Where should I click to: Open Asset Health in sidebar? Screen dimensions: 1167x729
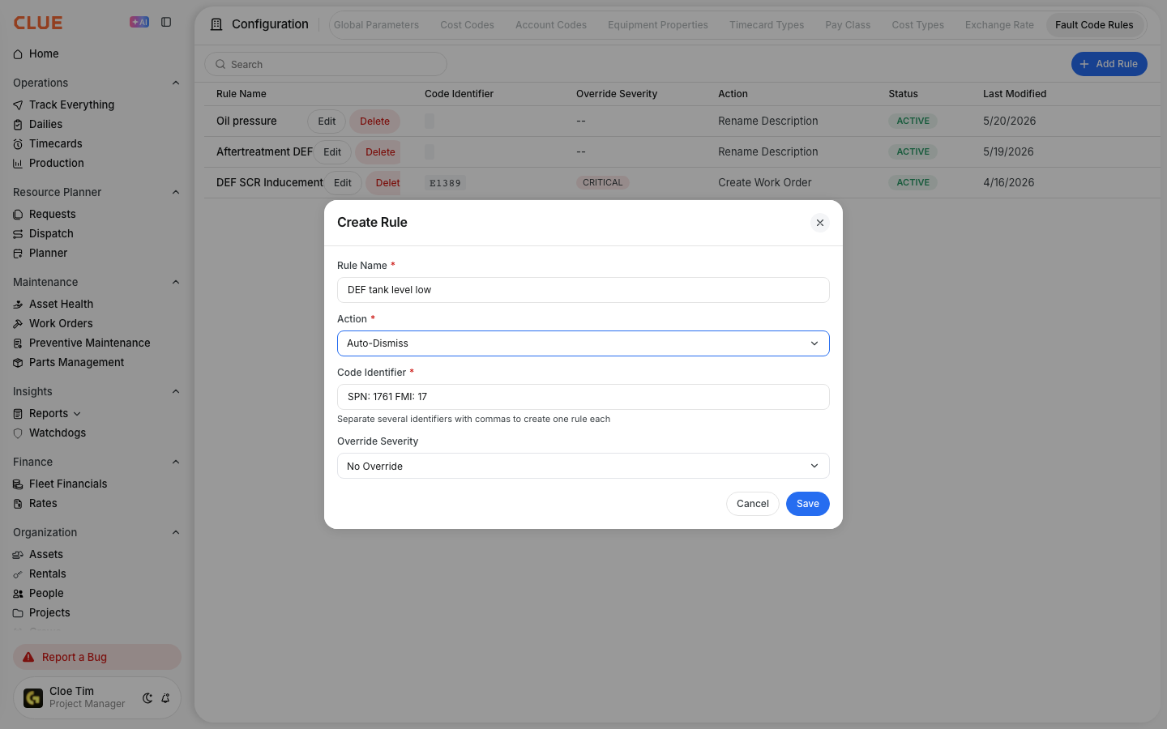click(x=61, y=304)
